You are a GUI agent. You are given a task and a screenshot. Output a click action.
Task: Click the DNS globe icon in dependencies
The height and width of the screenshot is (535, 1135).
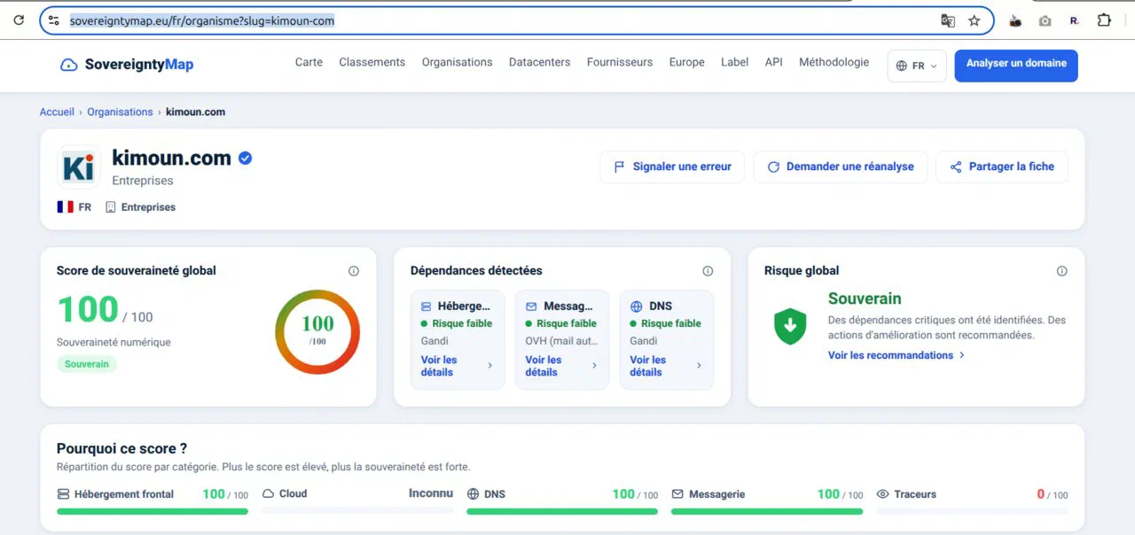(636, 306)
